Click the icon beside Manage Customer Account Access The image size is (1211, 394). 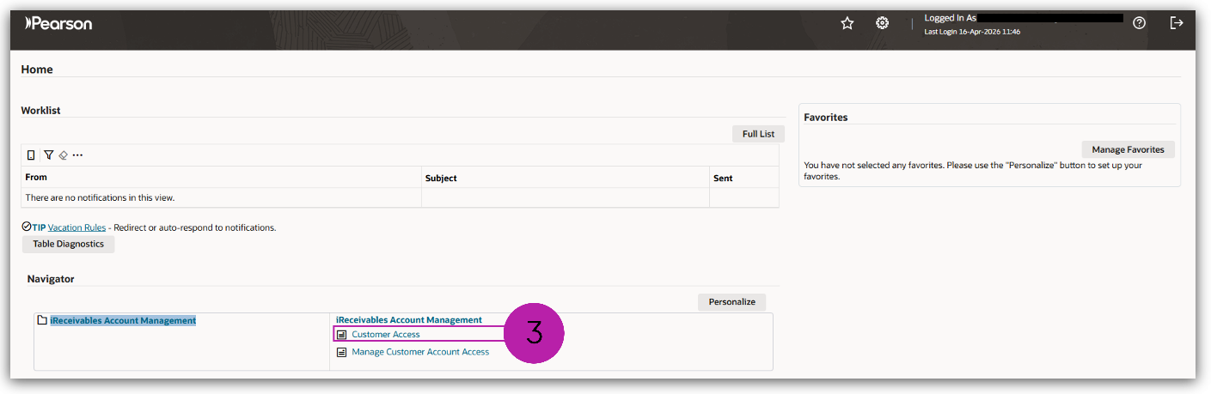341,352
